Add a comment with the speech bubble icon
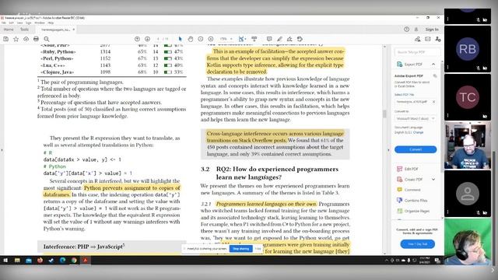498x280 pixels. pos(269,39)
